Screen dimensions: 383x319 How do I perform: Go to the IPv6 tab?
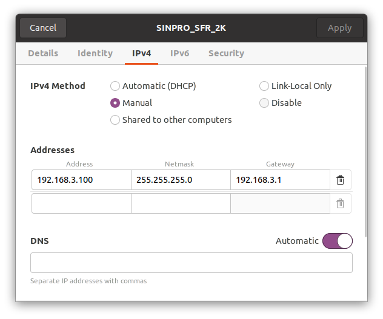[179, 53]
